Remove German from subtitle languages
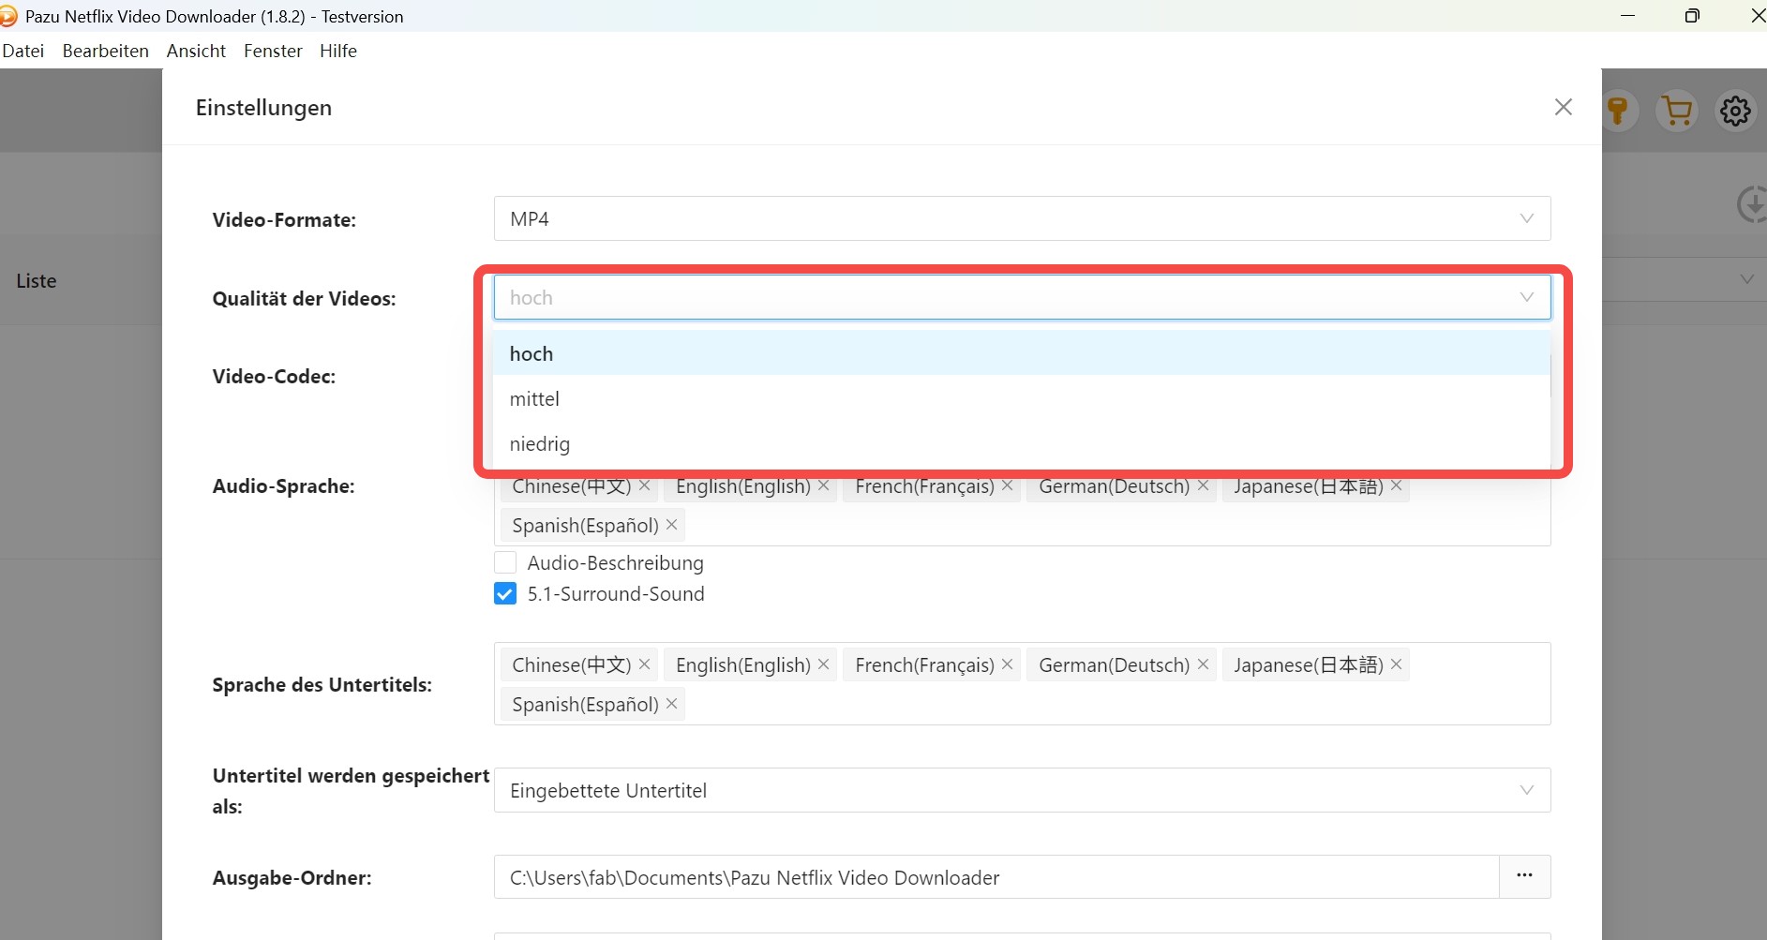 pyautogui.click(x=1203, y=664)
